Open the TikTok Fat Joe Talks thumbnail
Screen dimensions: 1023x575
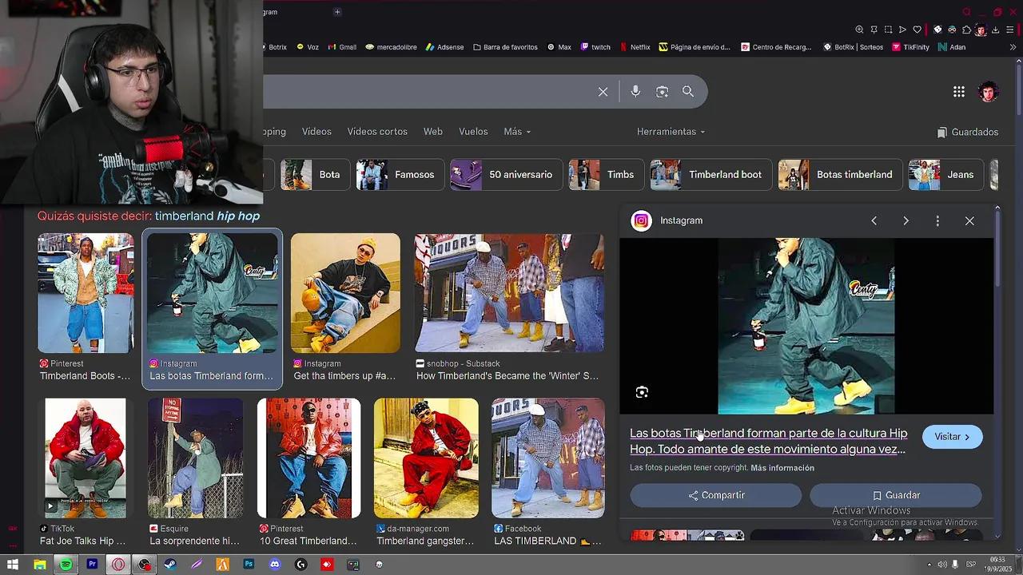(x=86, y=458)
